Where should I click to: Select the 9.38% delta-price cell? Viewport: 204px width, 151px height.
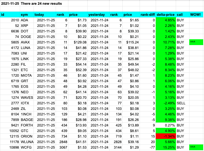(166, 120)
